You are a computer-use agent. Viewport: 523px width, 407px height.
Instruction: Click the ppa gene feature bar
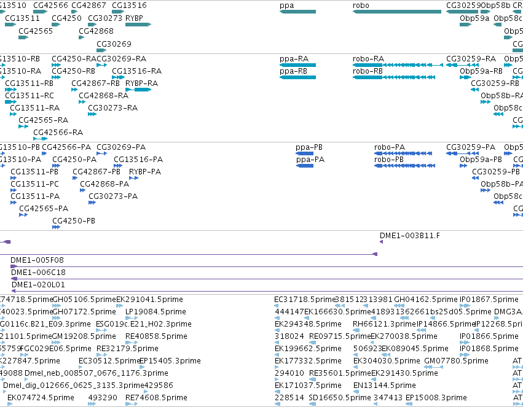(297, 12)
